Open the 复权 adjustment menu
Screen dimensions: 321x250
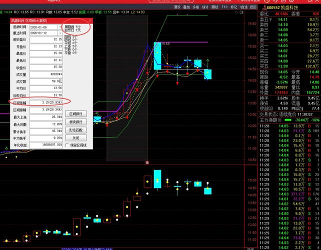[x=177, y=7]
